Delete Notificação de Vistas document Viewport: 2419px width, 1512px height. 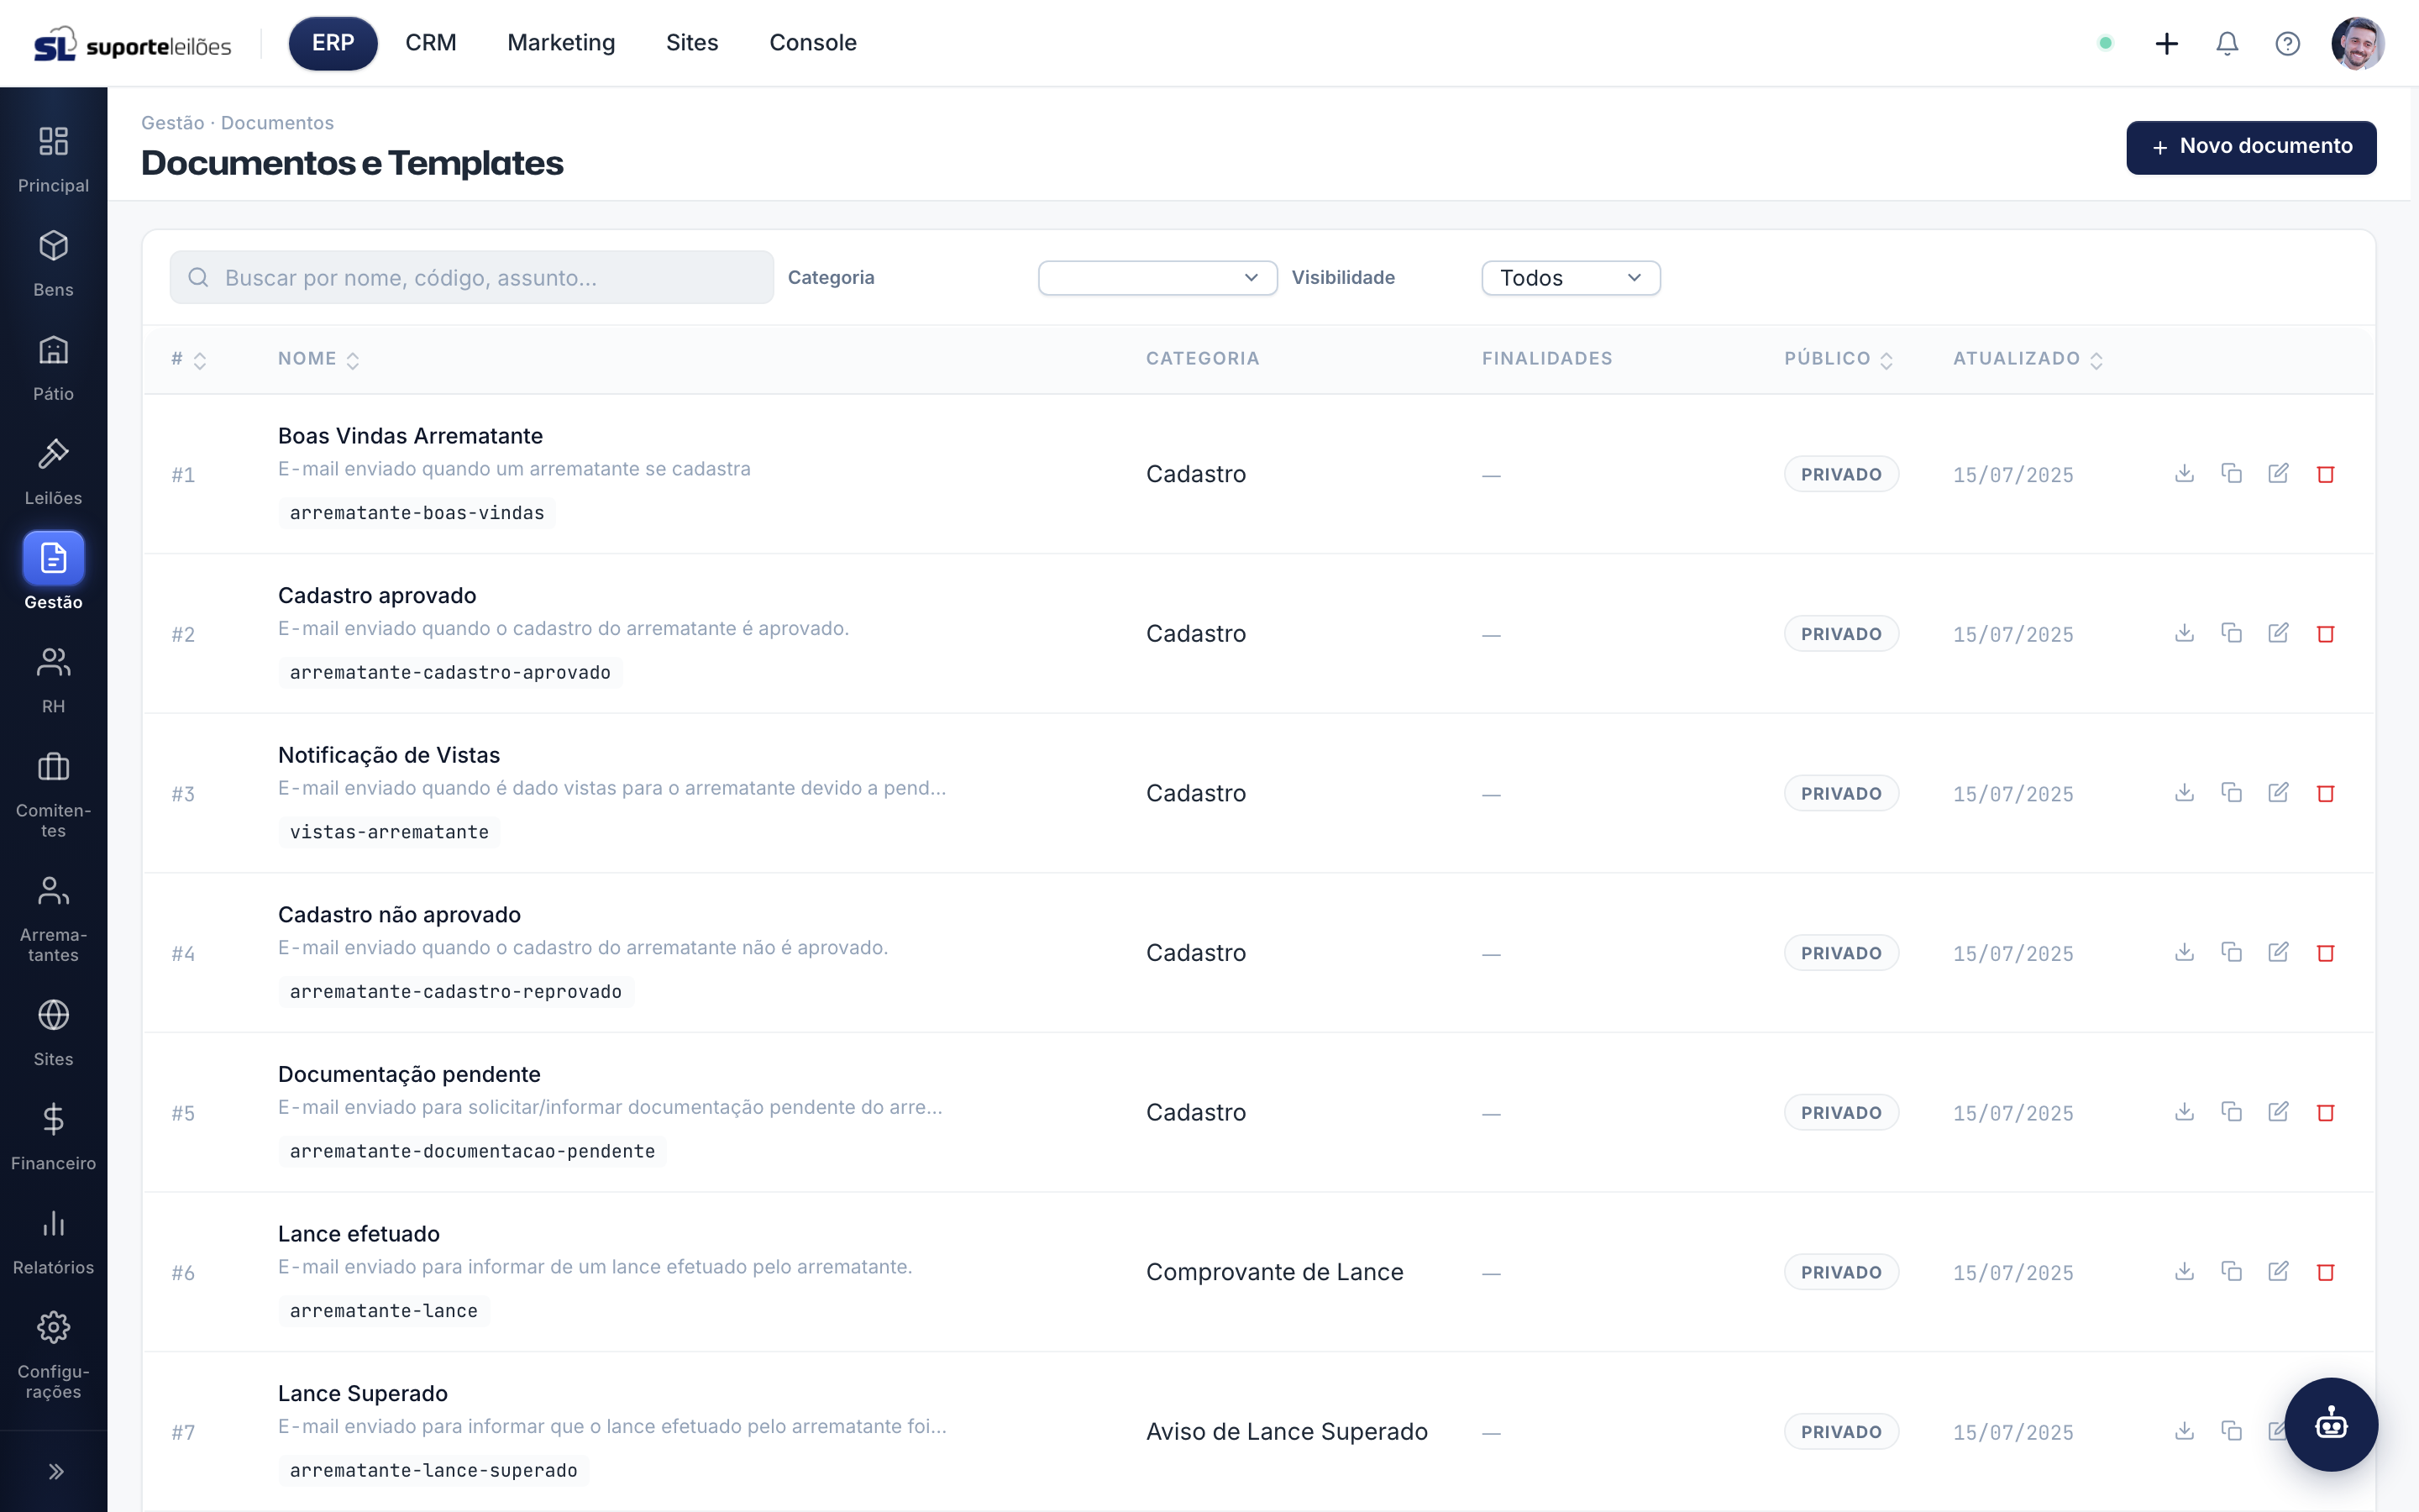[x=2325, y=793]
